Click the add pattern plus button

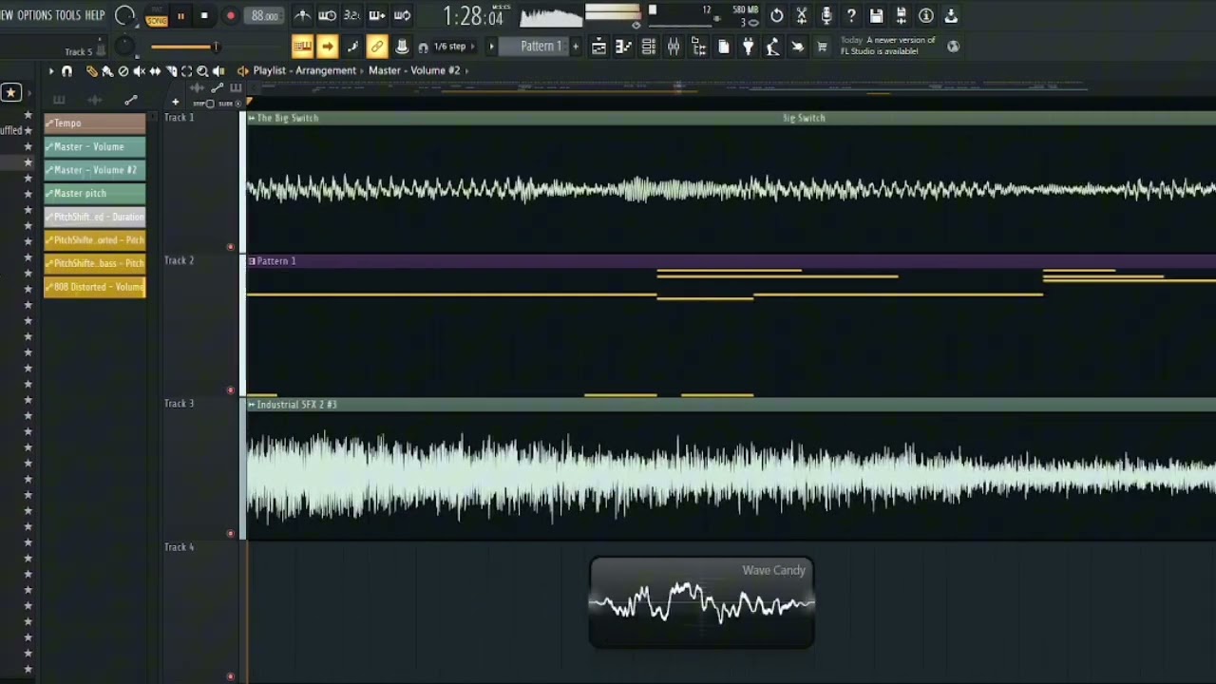(575, 47)
